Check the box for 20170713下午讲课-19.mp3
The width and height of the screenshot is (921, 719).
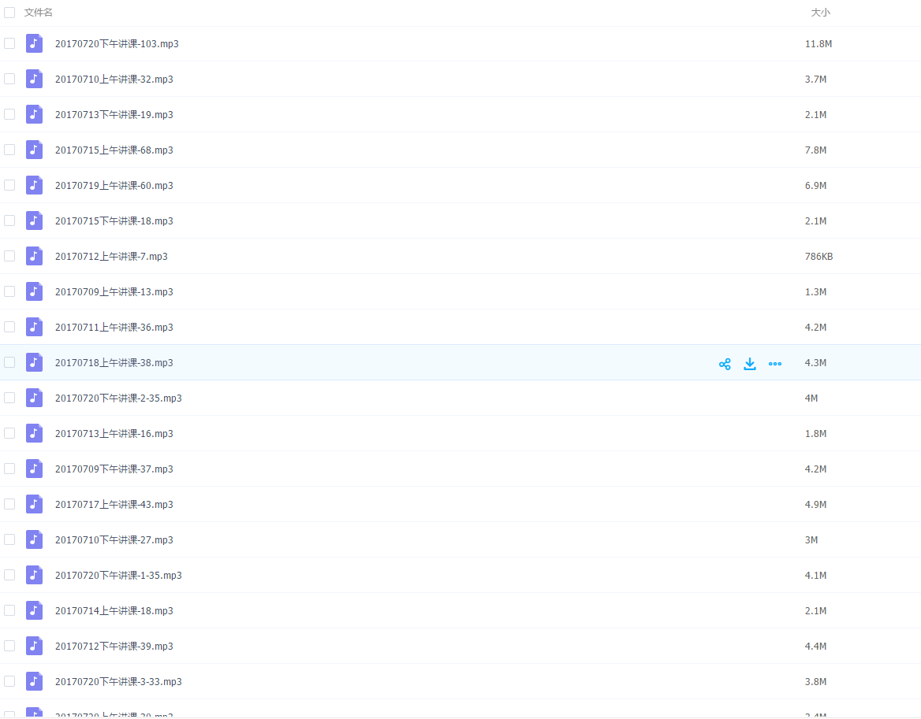point(9,114)
